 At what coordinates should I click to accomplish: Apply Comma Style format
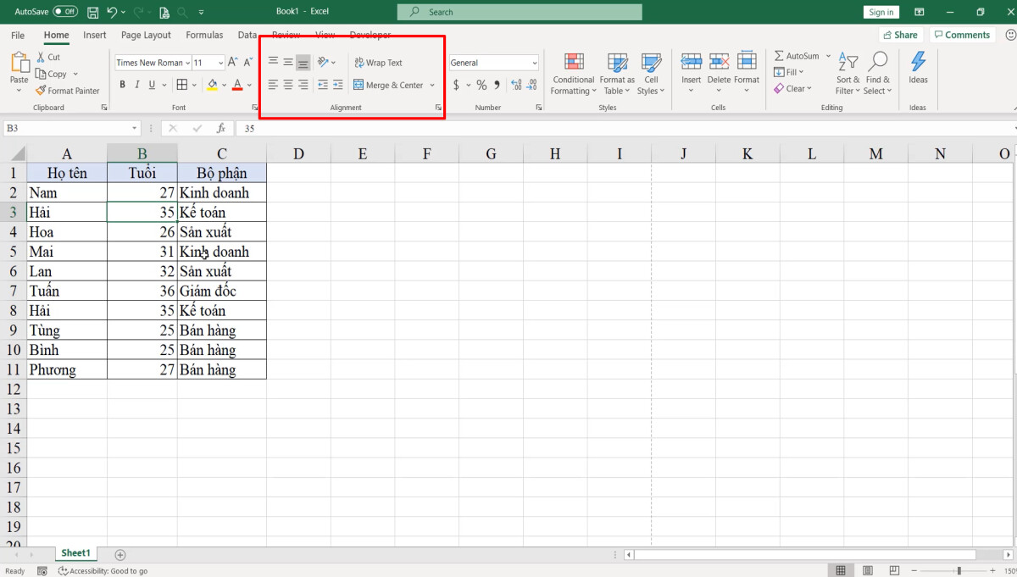click(497, 85)
